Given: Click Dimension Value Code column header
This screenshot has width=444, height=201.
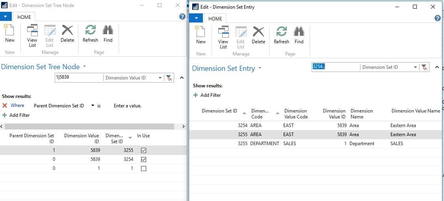Looking at the screenshot, I should point(296,114).
